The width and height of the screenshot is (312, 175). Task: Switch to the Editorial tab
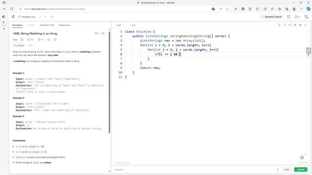pos(31,25)
